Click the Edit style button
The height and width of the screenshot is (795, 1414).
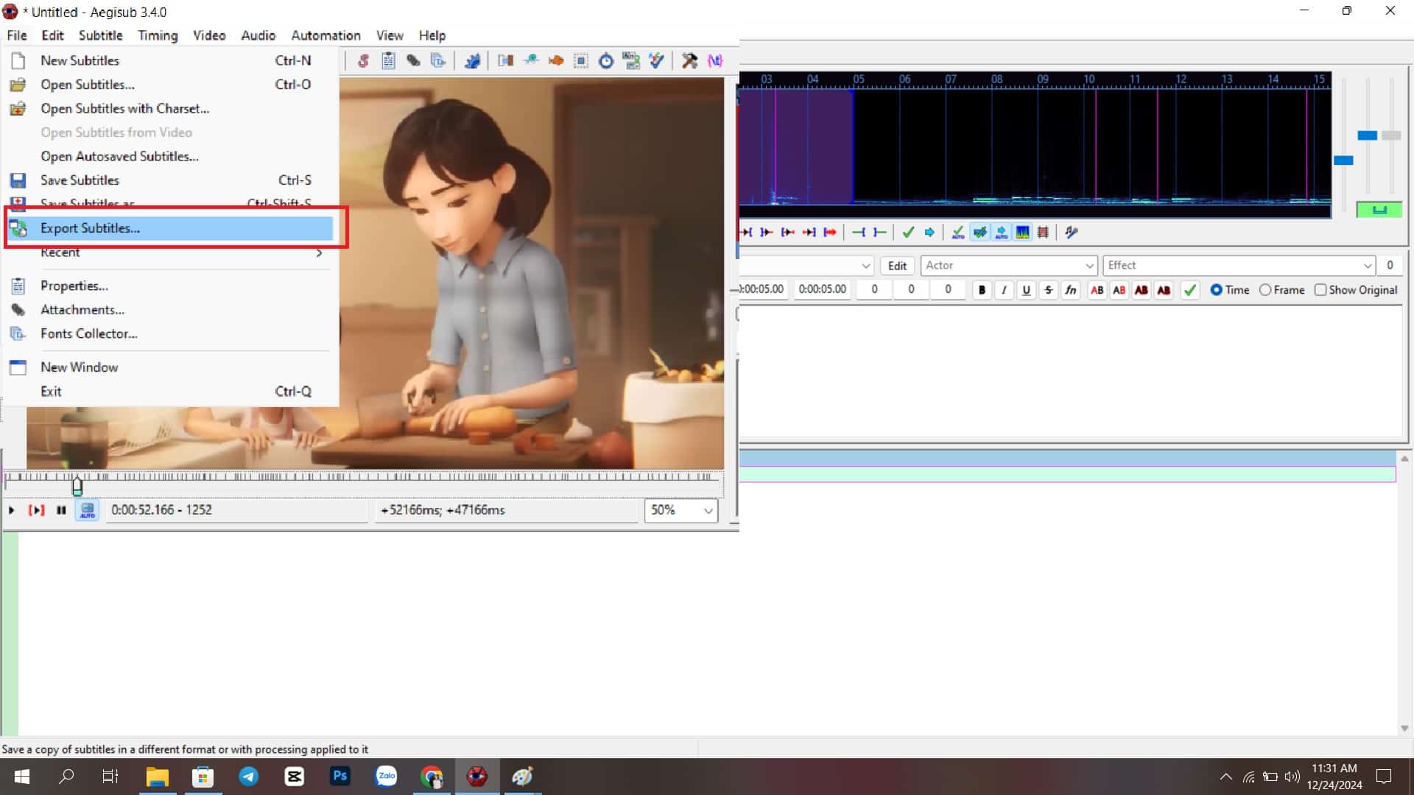897,266
